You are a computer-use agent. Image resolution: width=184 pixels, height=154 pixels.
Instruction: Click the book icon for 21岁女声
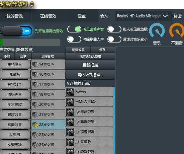(x=35, y=114)
